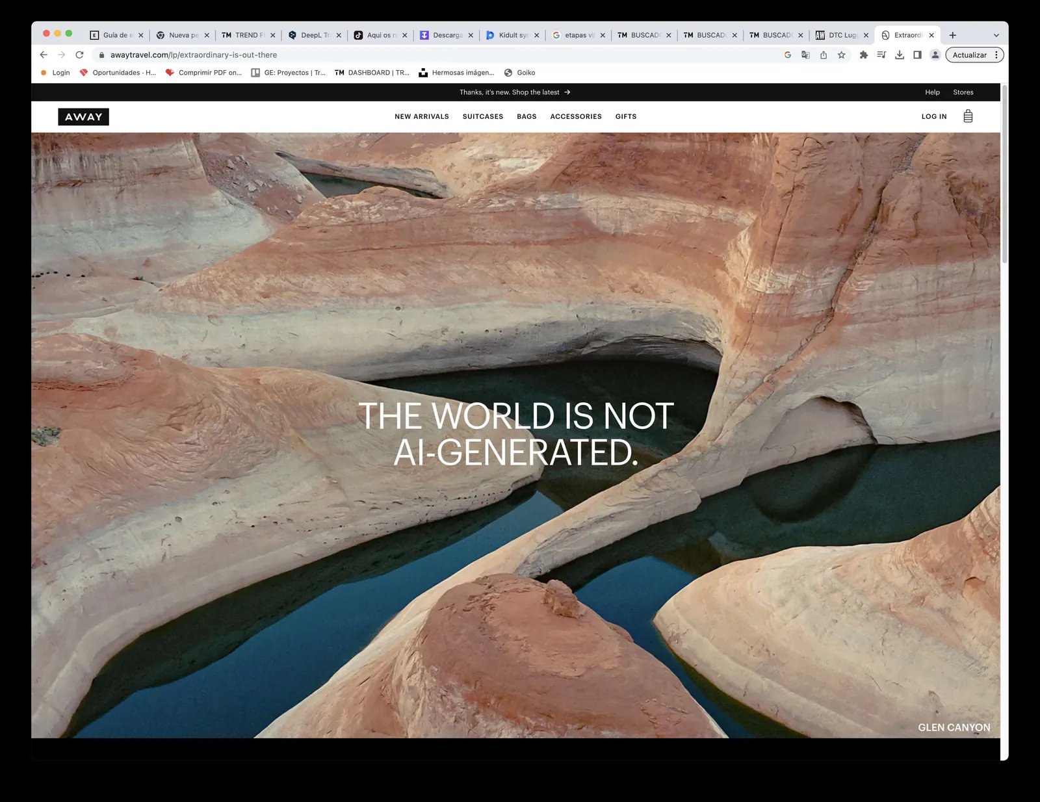Open the Login bookmark

tap(55, 73)
